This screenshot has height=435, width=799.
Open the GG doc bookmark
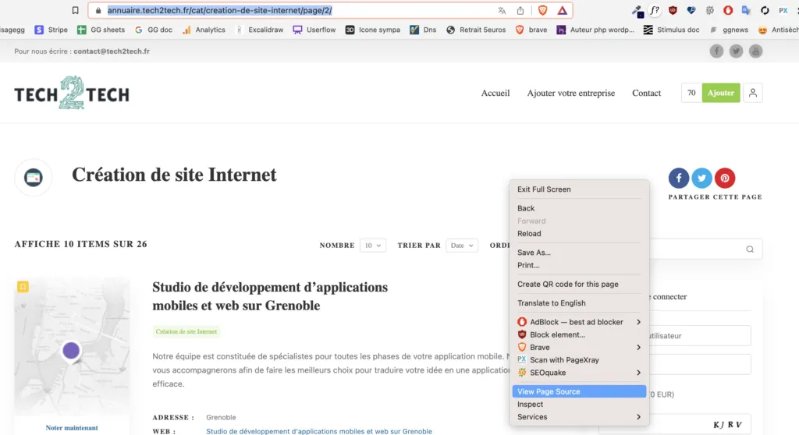pyautogui.click(x=154, y=30)
